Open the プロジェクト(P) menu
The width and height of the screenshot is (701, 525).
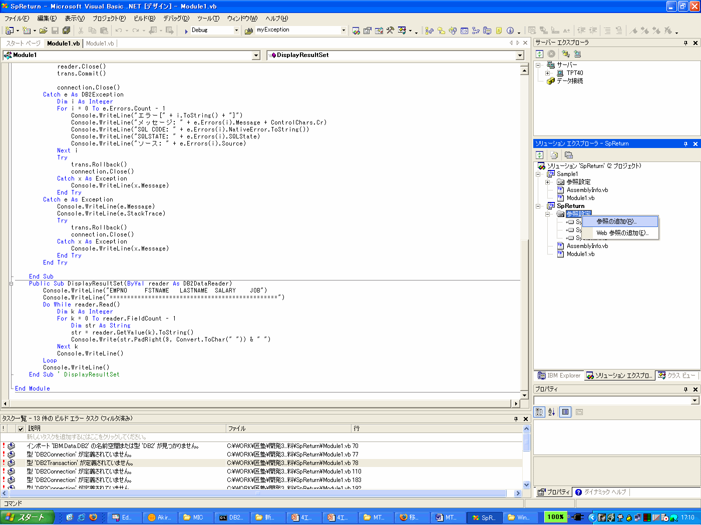tap(109, 18)
